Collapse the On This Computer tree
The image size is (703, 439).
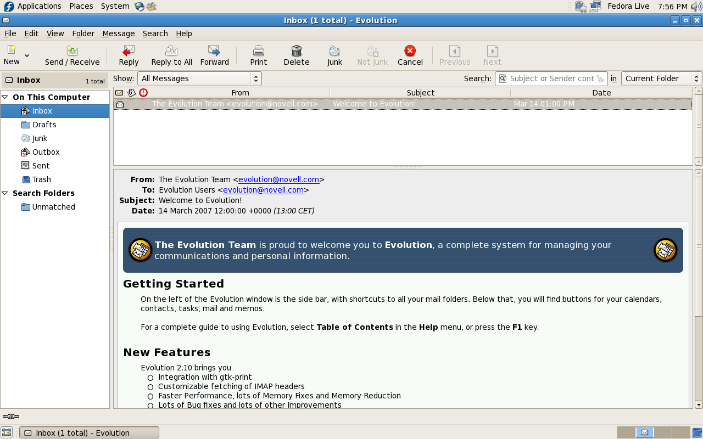5,97
